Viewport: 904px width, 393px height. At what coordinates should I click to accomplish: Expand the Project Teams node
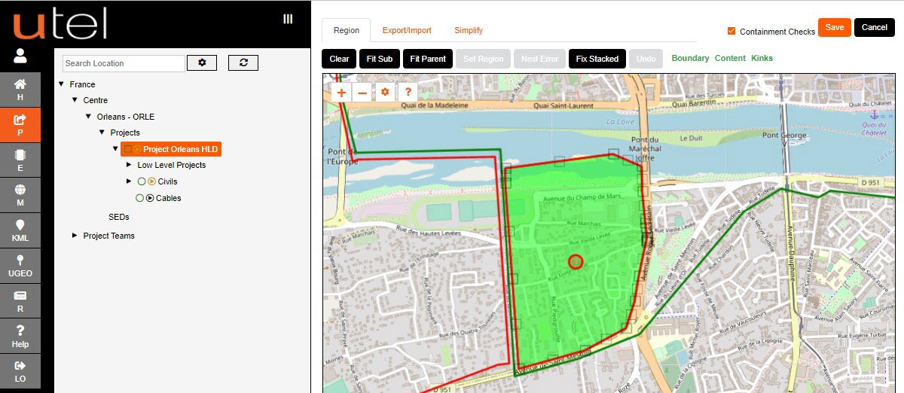point(75,236)
